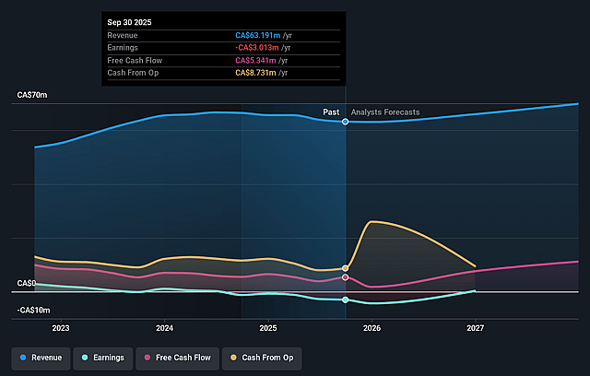Click the 2023 label on the x-axis
Image resolution: width=590 pixels, height=376 pixels.
(x=61, y=327)
